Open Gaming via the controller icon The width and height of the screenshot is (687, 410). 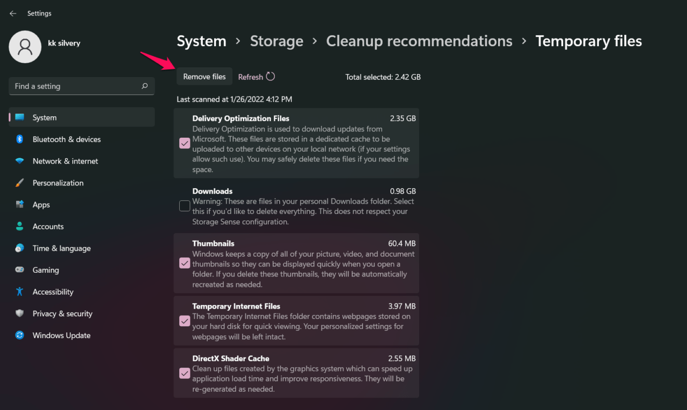point(20,270)
